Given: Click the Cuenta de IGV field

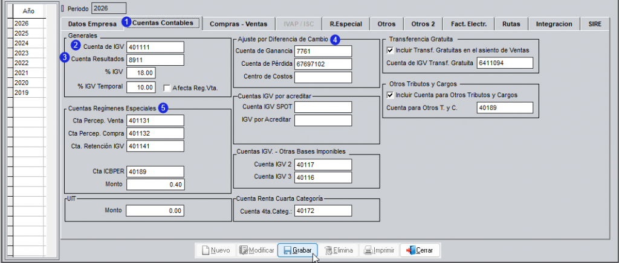Looking at the screenshot, I should (155, 47).
